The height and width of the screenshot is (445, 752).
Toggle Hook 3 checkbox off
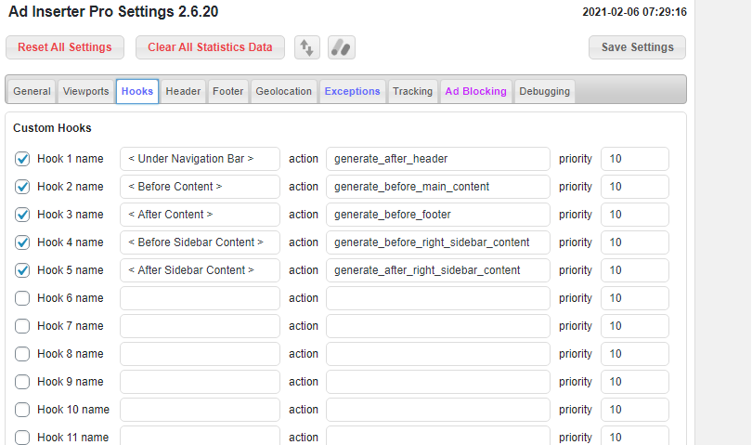(22, 215)
